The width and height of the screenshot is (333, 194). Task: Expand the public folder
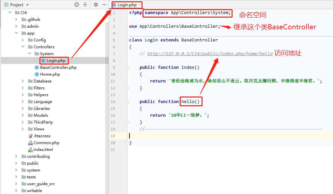(16, 163)
